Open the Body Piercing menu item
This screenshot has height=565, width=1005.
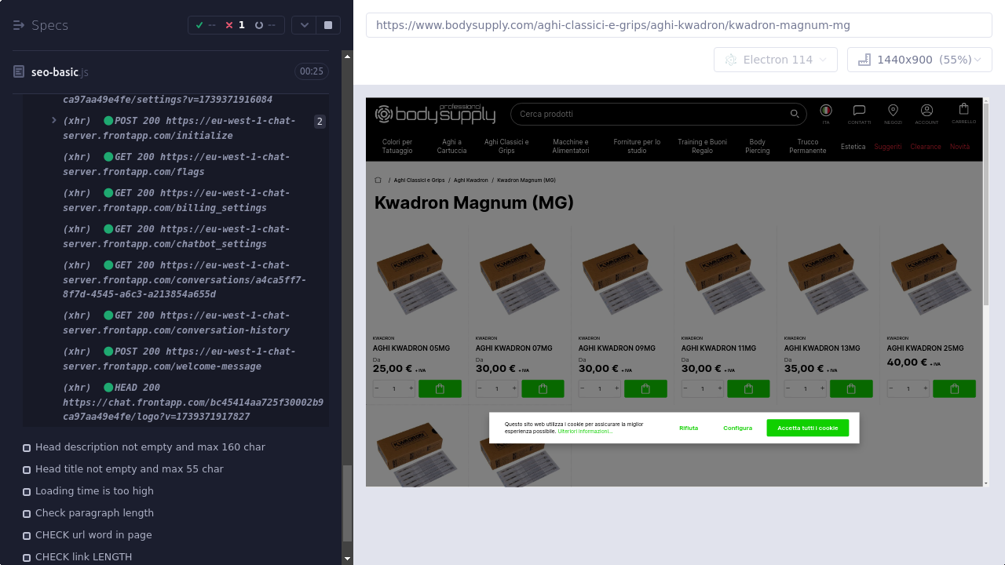[757, 147]
